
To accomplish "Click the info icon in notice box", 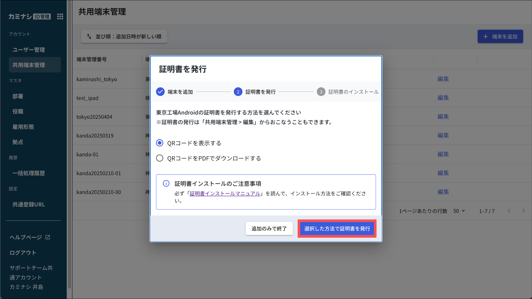I will coord(166,183).
